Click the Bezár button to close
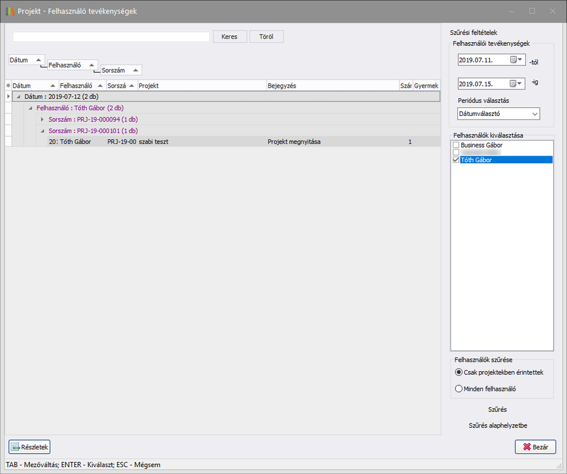Viewport: 567px width, 474px height. [x=535, y=447]
